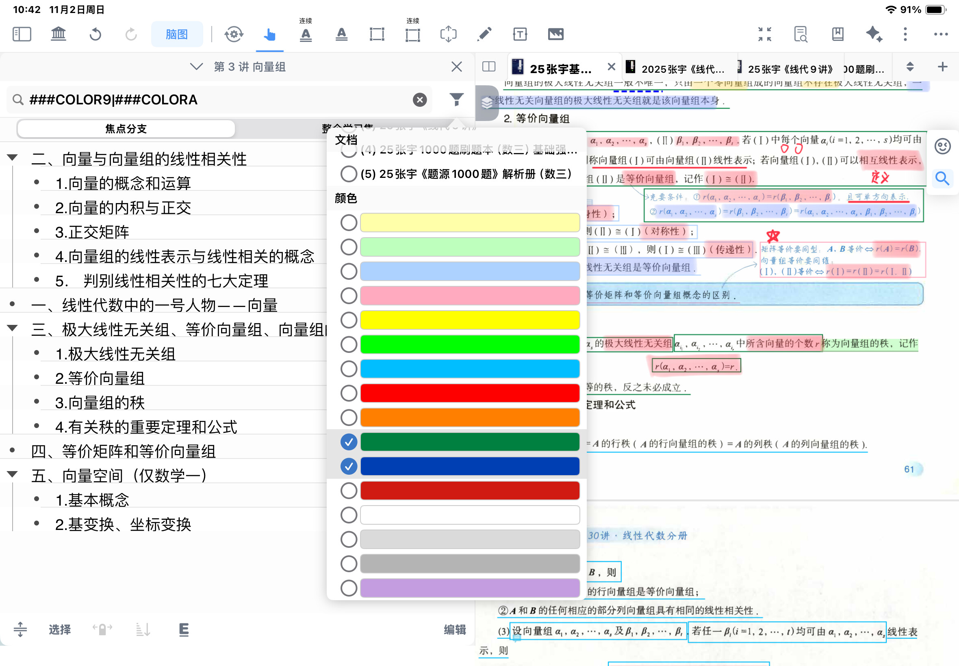Image resolution: width=959 pixels, height=666 pixels.
Task: Collapse the 五、向量空间 section
Action: click(x=13, y=474)
